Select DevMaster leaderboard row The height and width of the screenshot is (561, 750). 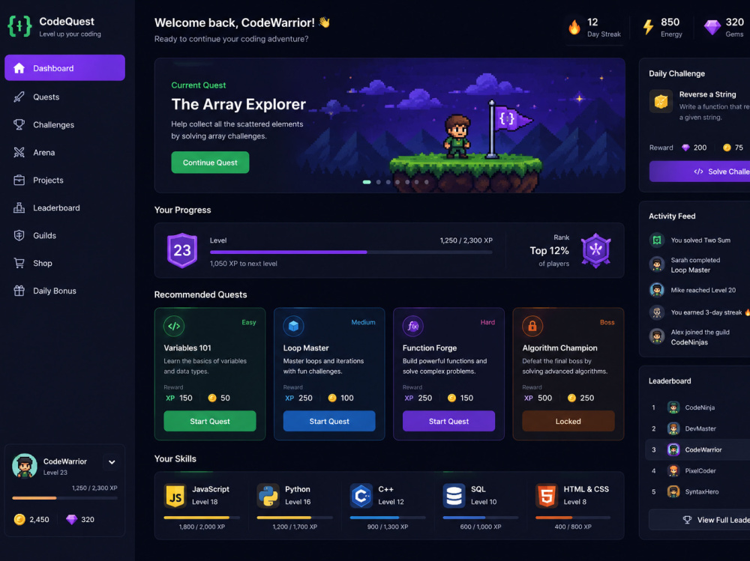[x=697, y=428]
